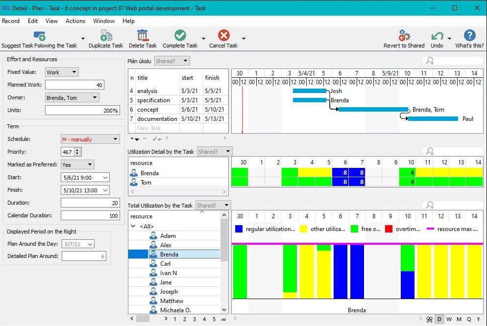The width and height of the screenshot is (487, 326).
Task: Switch the chart scale to Q (quarters)
Action: pos(469,319)
